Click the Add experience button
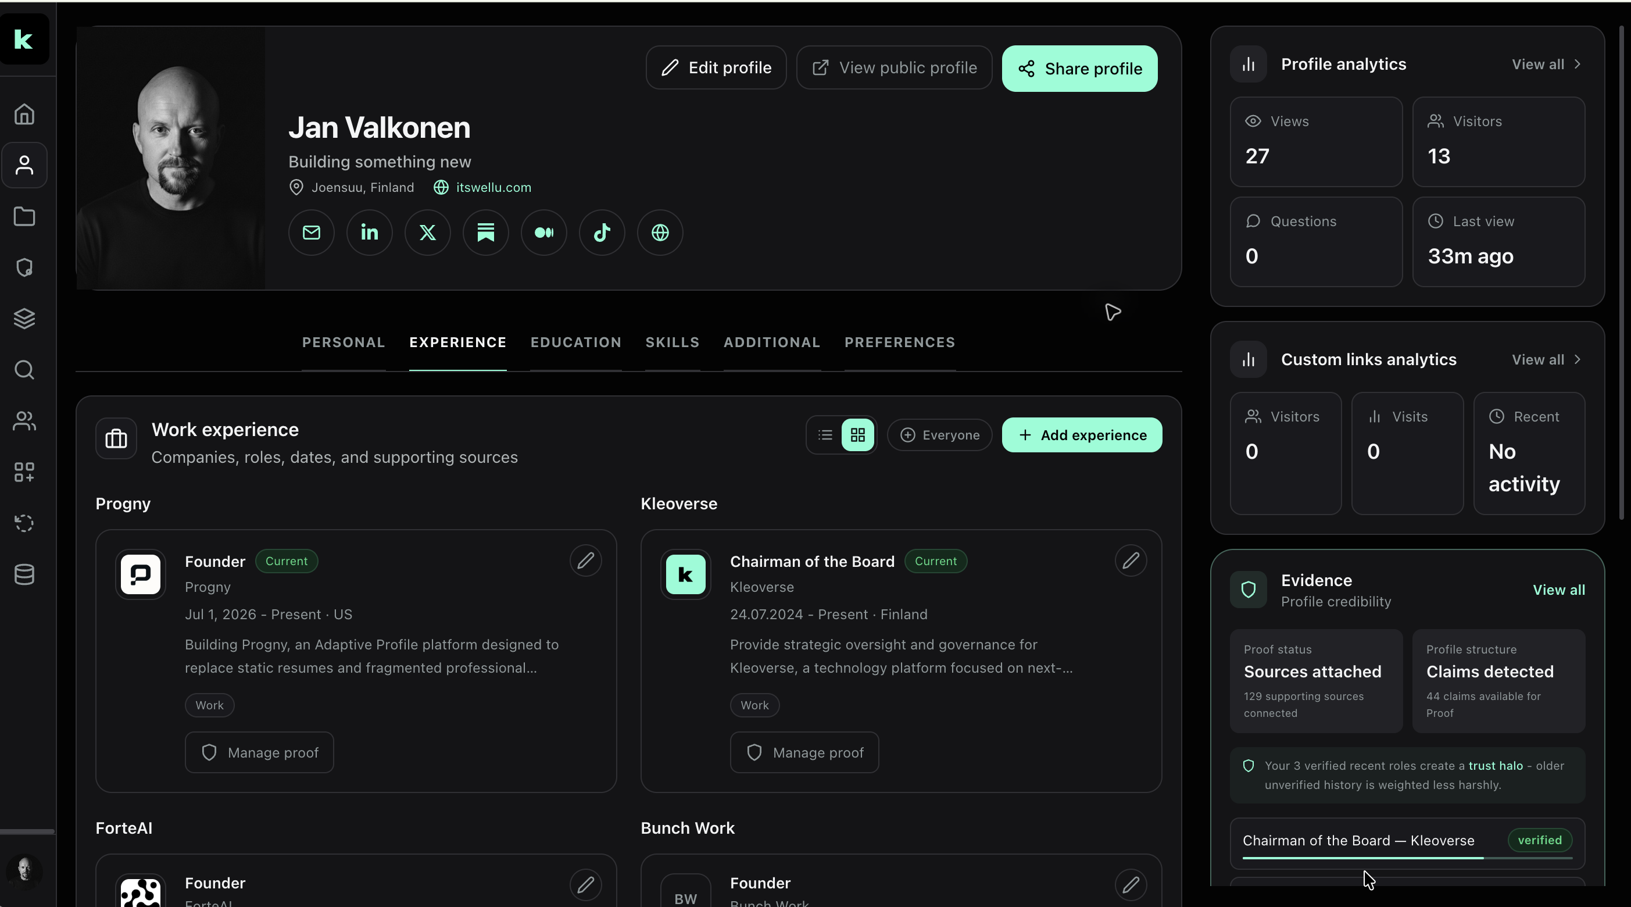1631x907 pixels. pos(1082,435)
